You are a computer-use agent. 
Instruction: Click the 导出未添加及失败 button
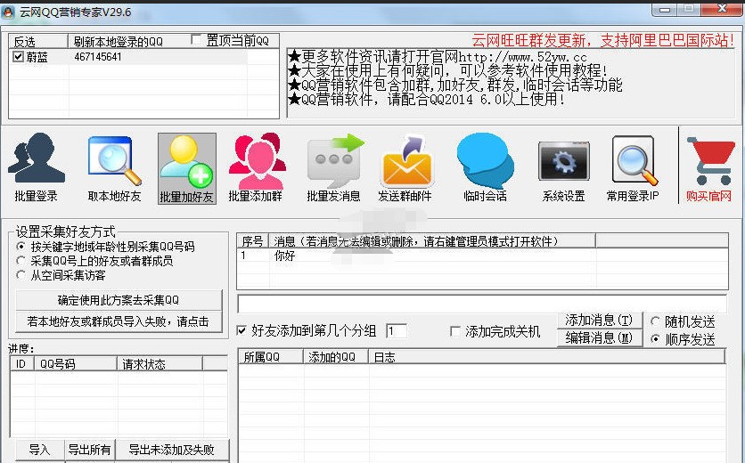coord(171,450)
